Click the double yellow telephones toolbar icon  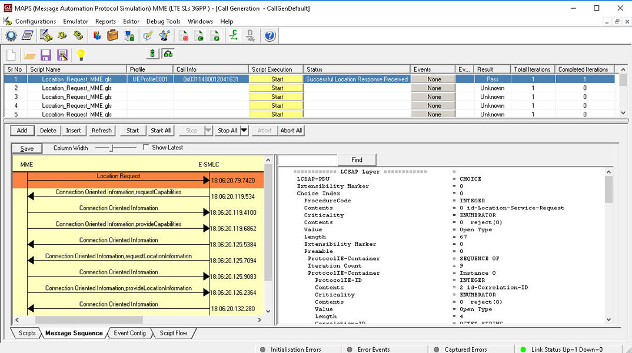coord(78,36)
